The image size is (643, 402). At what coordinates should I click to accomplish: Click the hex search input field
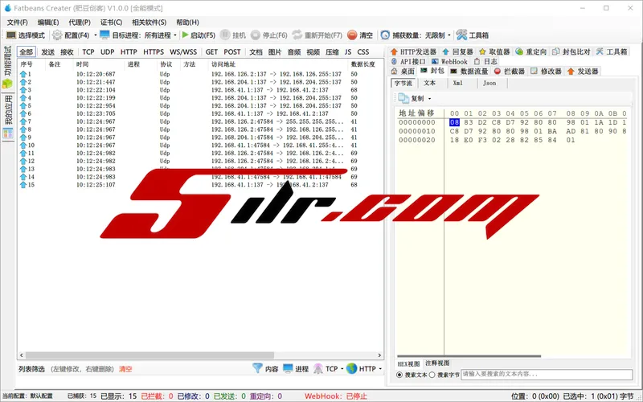(x=547, y=375)
